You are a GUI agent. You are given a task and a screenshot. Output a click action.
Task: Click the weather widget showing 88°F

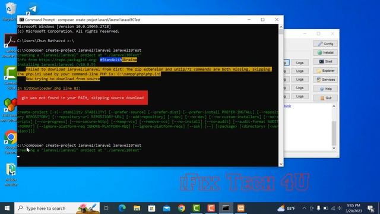click(x=286, y=208)
